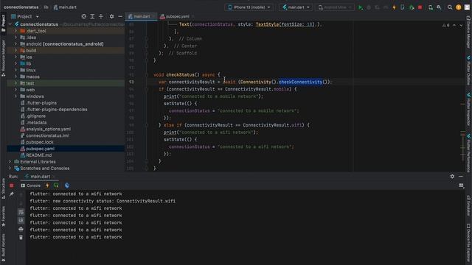
Task: Open the Device Manager toolbar icon
Action: point(431,7)
